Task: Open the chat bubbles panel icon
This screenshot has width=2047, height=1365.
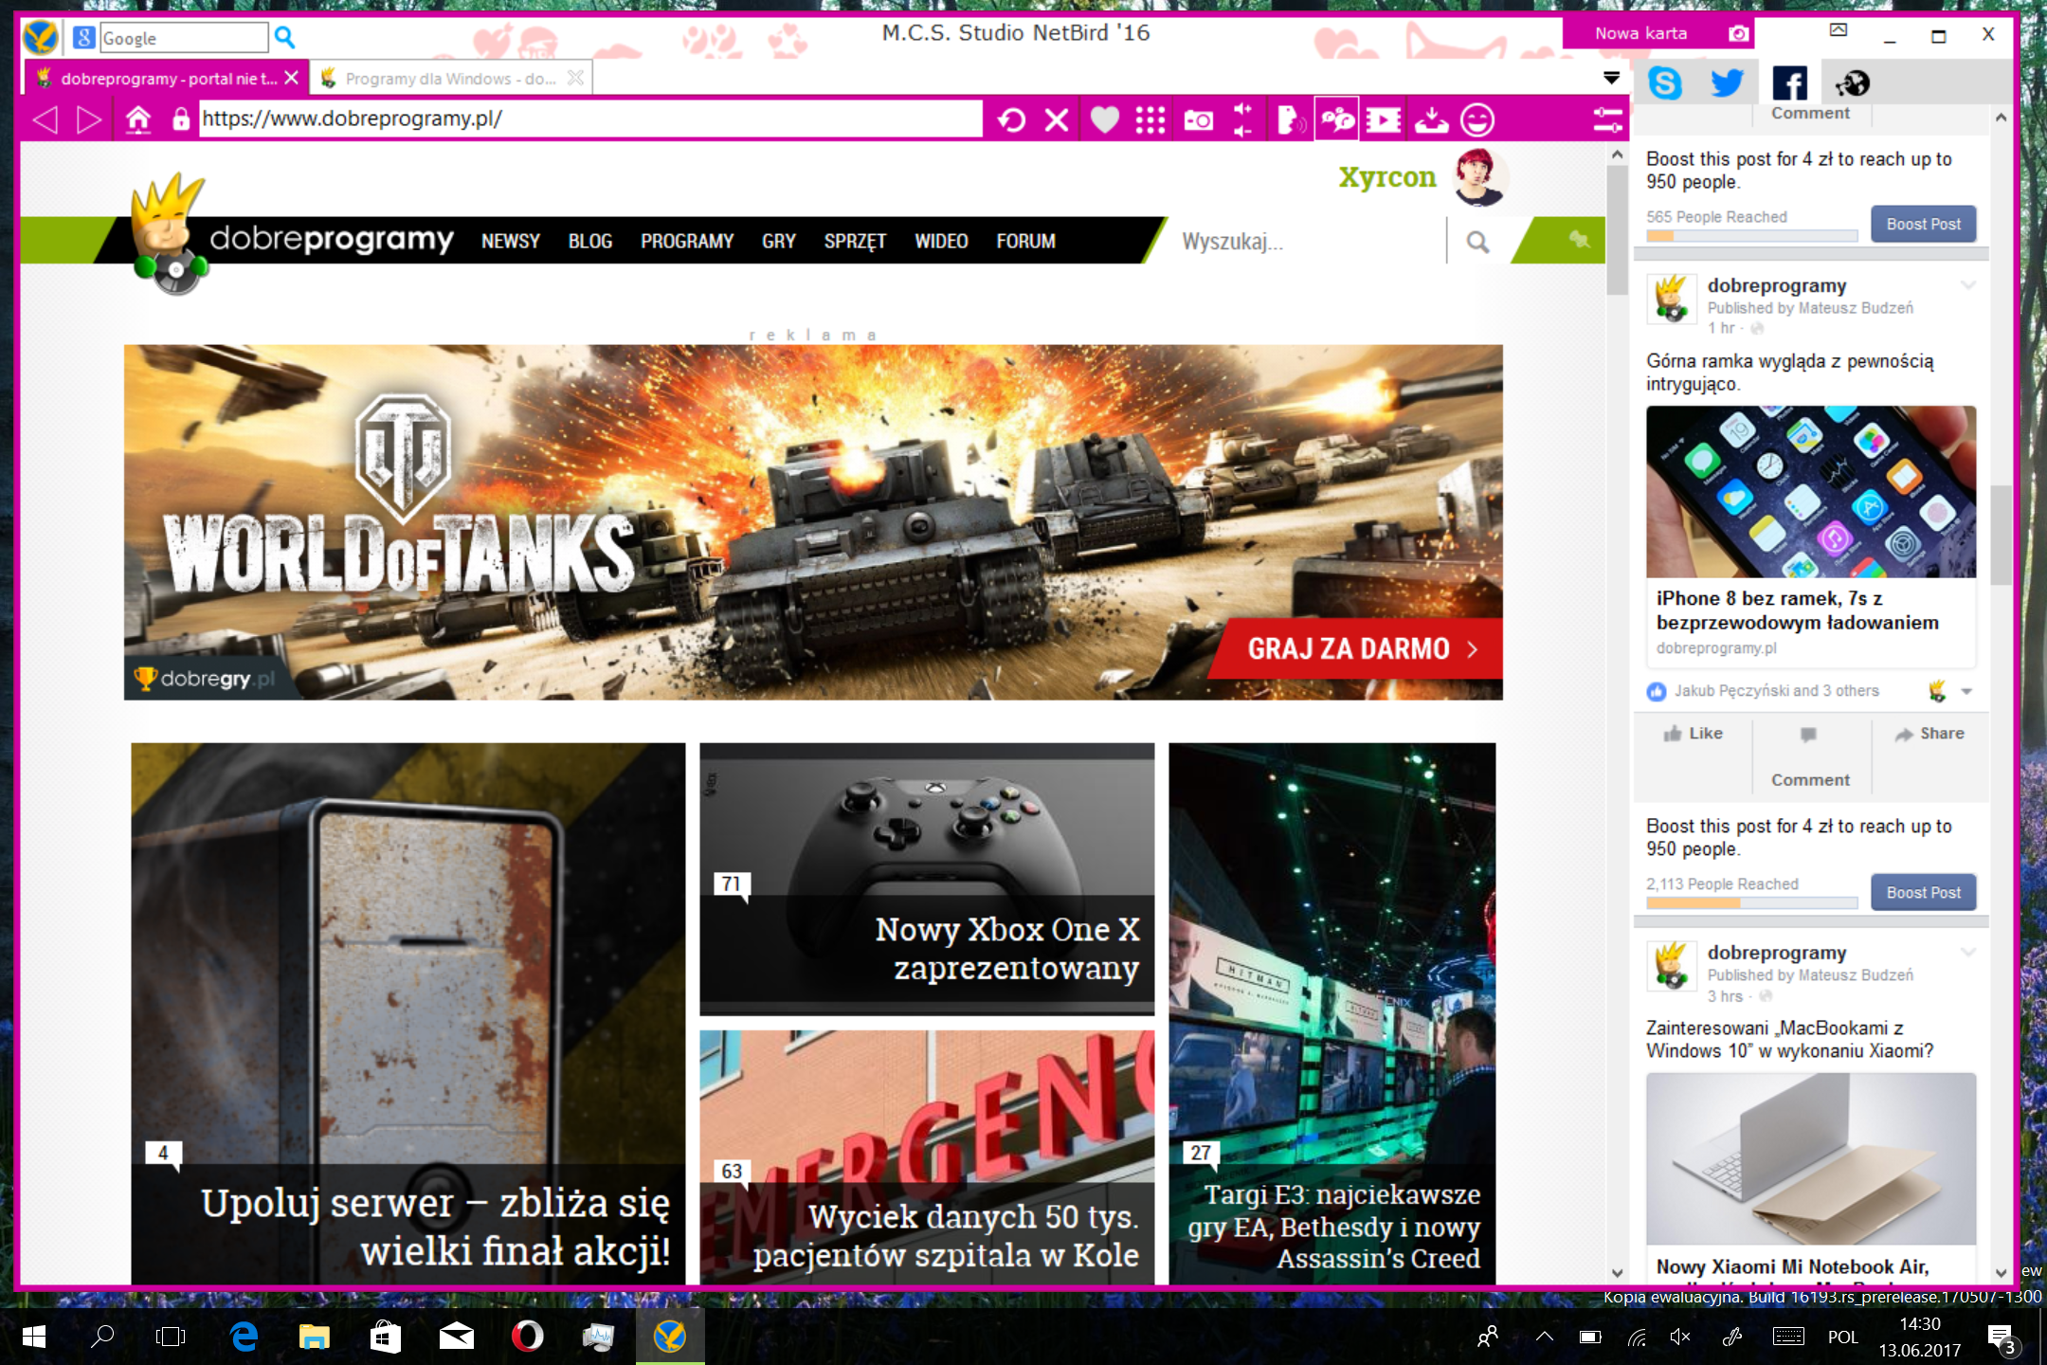Action: point(1335,118)
